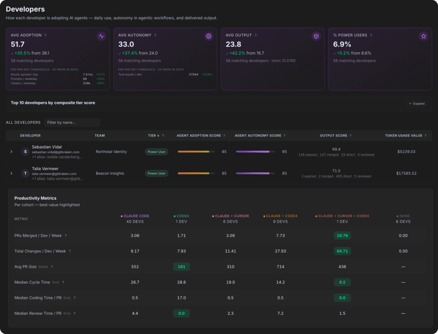Click the help icon next to Median Cycle Time
The image size is (438, 334).
63,282
